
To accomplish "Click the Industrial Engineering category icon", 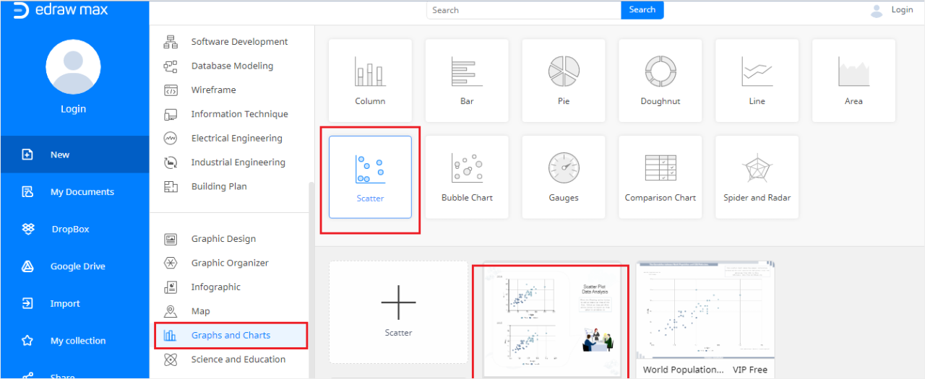I will [x=171, y=162].
